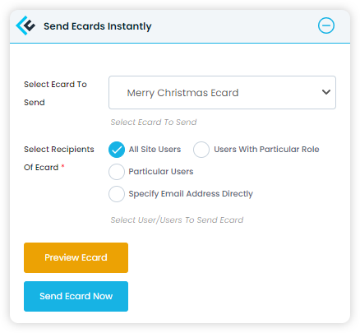
Task: Click the Send Ecards Instantly header bar
Action: point(180,26)
